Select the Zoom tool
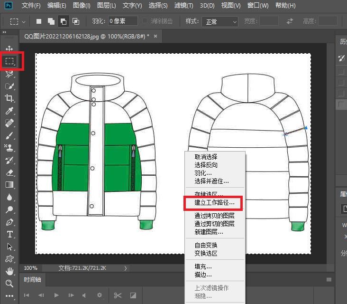Viewport: 347px width, 304px height. coord(9,284)
